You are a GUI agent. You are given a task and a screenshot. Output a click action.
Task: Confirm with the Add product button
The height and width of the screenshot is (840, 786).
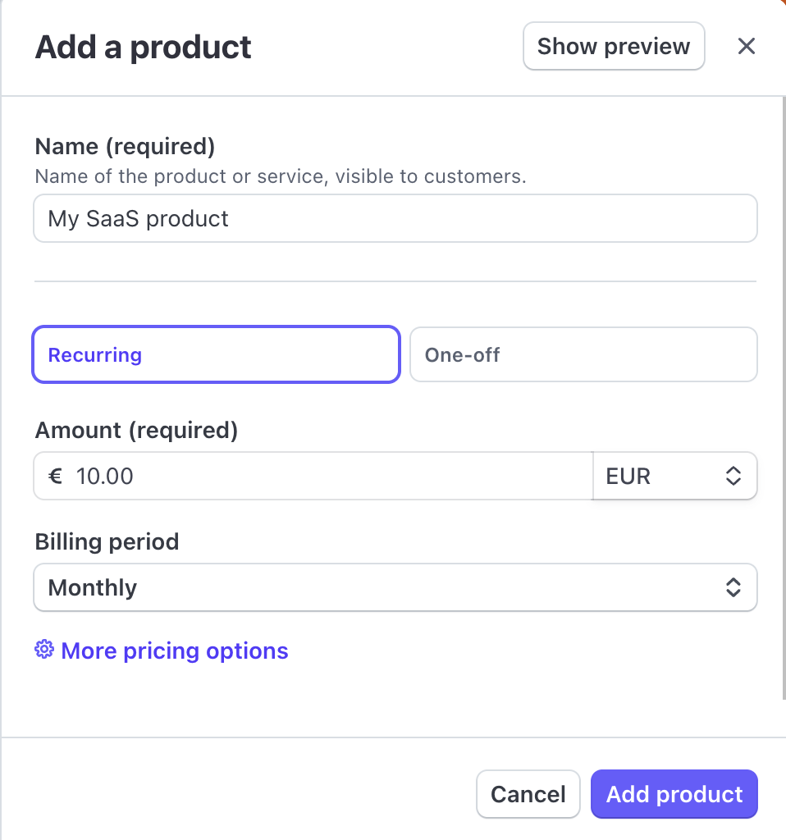(x=674, y=794)
